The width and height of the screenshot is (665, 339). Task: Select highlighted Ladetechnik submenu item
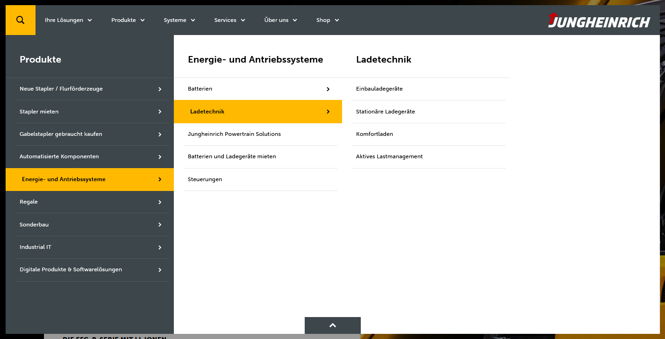coord(258,112)
